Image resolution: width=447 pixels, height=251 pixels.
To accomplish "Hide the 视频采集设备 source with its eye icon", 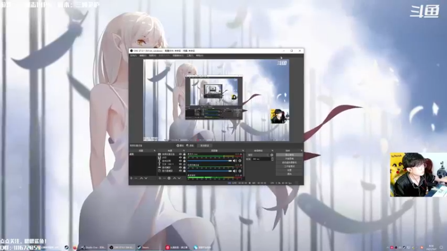I will point(180,155).
